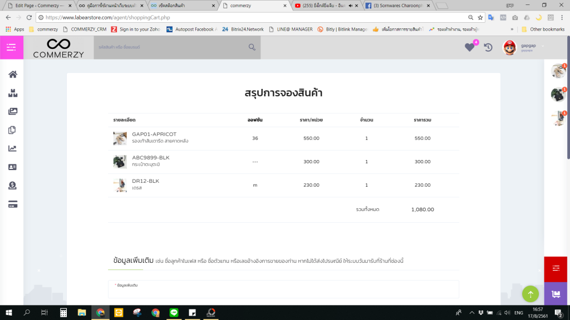The width and height of the screenshot is (570, 320).
Task: Expand the bookmarks overflow chevron
Action: 512,29
